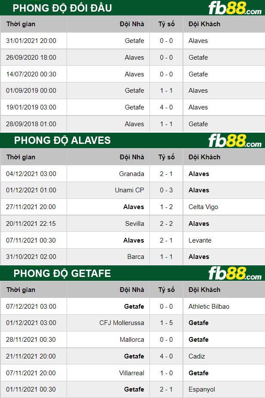Select the PHONG ĐỘ ĐỐI ĐẦU section title
This screenshot has height=398, width=265.
pyautogui.click(x=62, y=8)
